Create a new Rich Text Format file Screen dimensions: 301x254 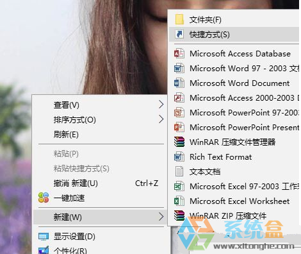tap(234, 157)
